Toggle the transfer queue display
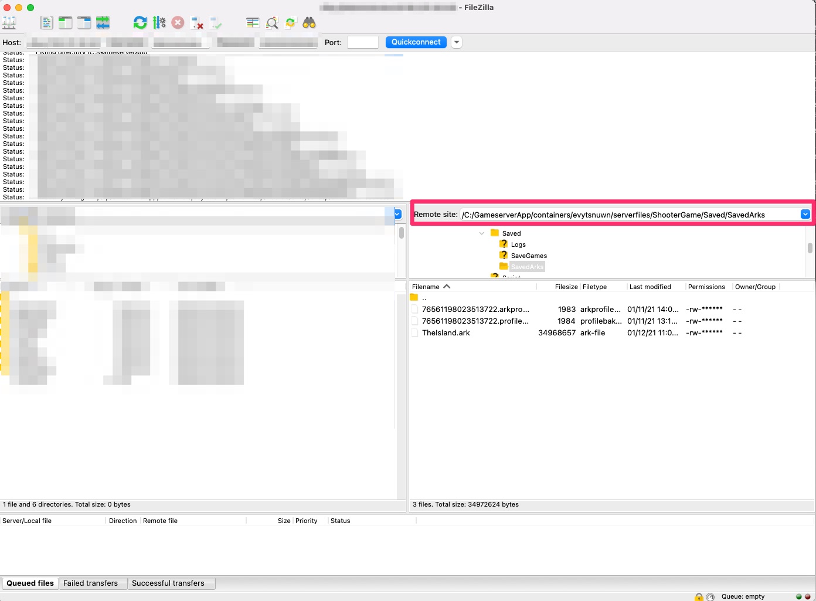816x601 pixels. pos(103,23)
